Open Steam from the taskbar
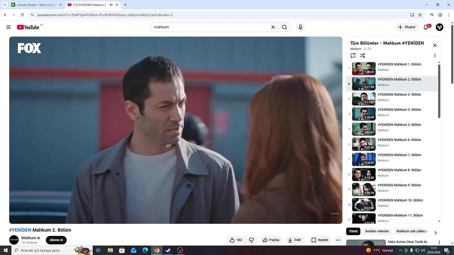The height and width of the screenshot is (255, 454). [x=168, y=250]
